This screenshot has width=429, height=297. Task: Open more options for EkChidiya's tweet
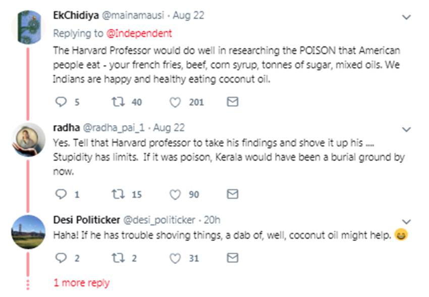pyautogui.click(x=406, y=17)
